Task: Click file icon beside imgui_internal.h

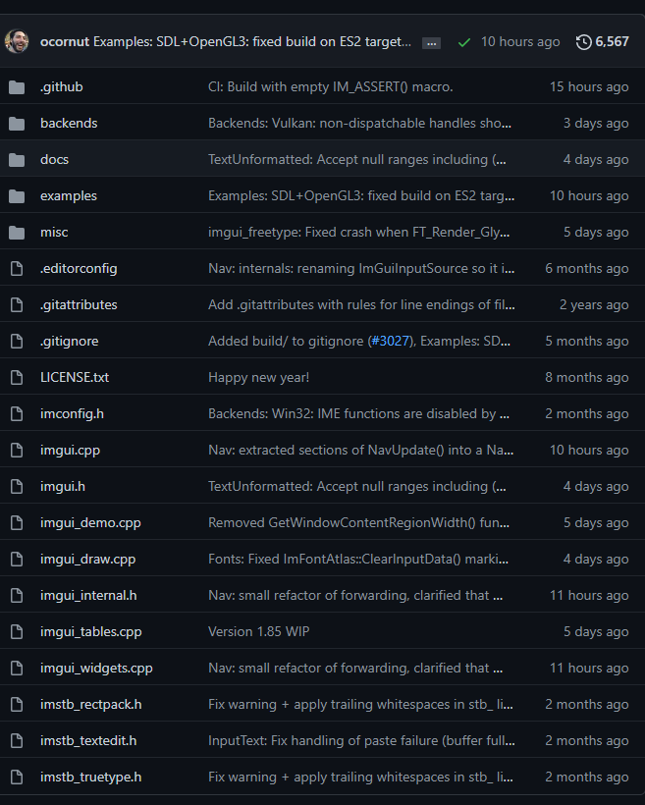Action: tap(17, 596)
